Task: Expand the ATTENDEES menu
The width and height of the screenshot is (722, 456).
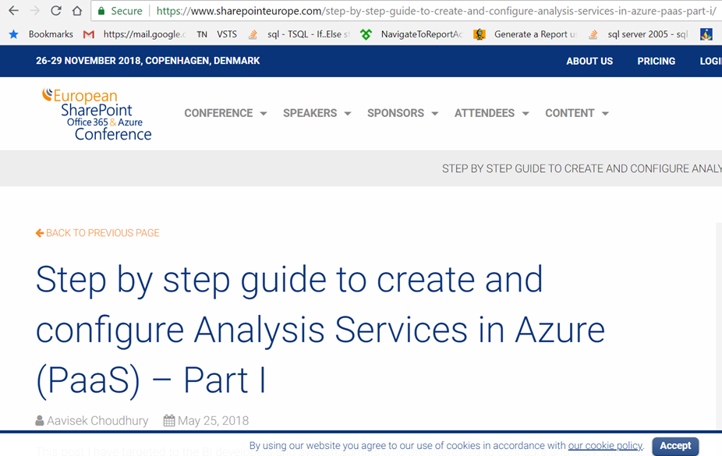Action: coord(492,113)
